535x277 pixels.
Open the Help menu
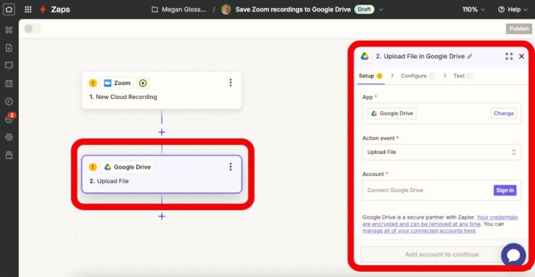pos(514,9)
